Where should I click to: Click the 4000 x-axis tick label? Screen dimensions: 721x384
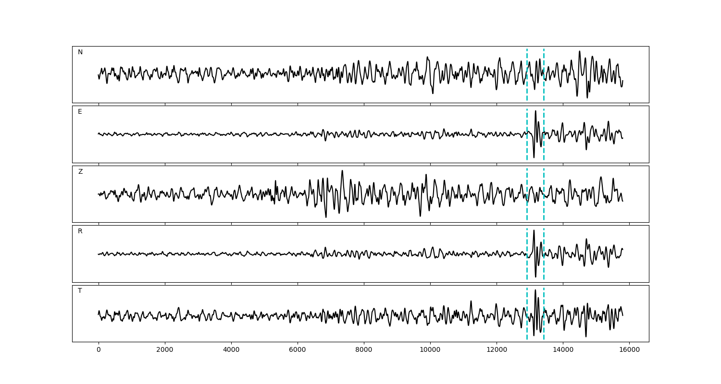pos(231,350)
